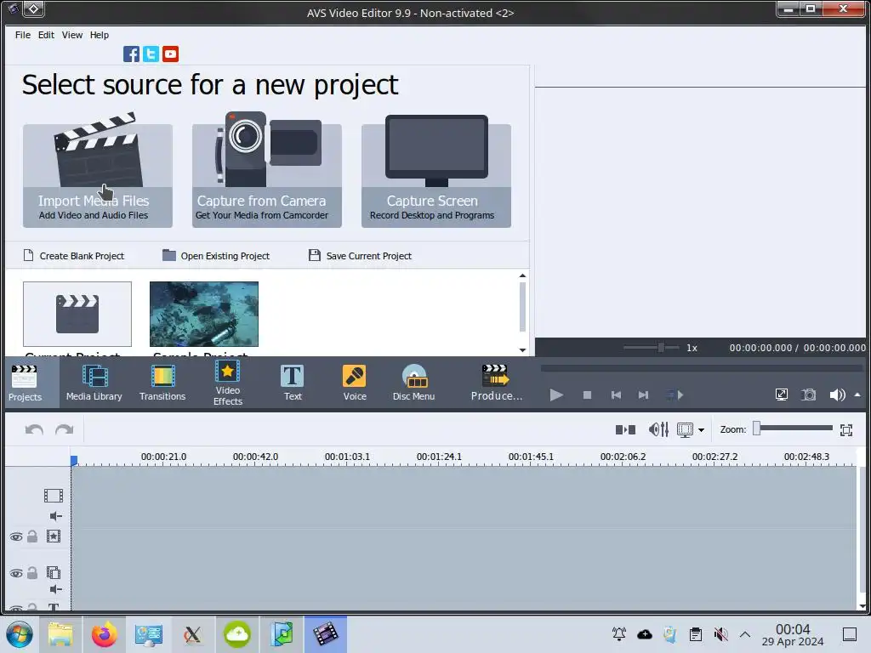Click Create Blank Project
The image size is (871, 653).
pyautogui.click(x=74, y=255)
